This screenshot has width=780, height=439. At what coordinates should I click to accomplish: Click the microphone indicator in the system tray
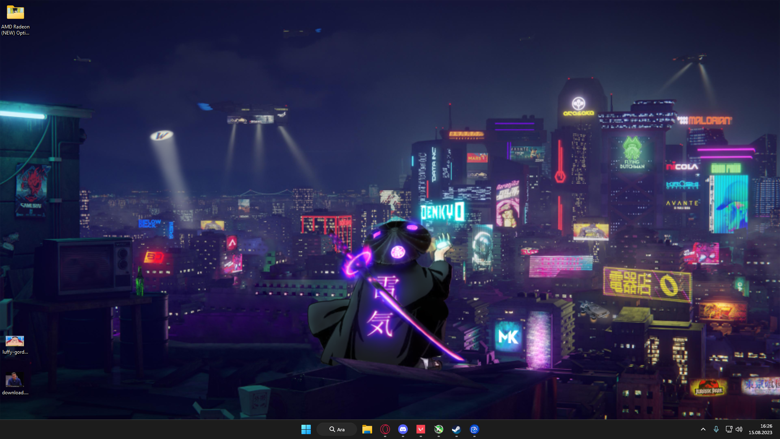(x=716, y=429)
